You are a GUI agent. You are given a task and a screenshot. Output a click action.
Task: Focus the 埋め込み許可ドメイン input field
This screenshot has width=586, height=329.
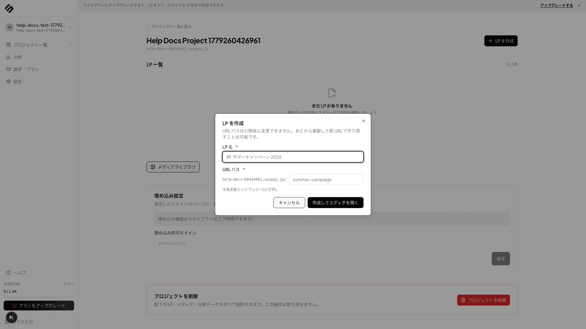(332, 243)
